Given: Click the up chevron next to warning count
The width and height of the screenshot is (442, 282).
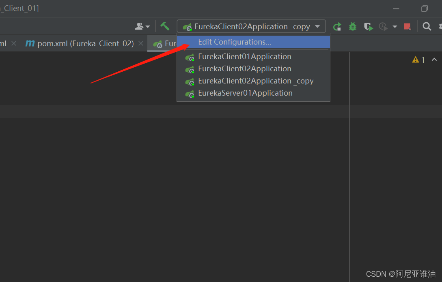Looking at the screenshot, I should (x=434, y=60).
